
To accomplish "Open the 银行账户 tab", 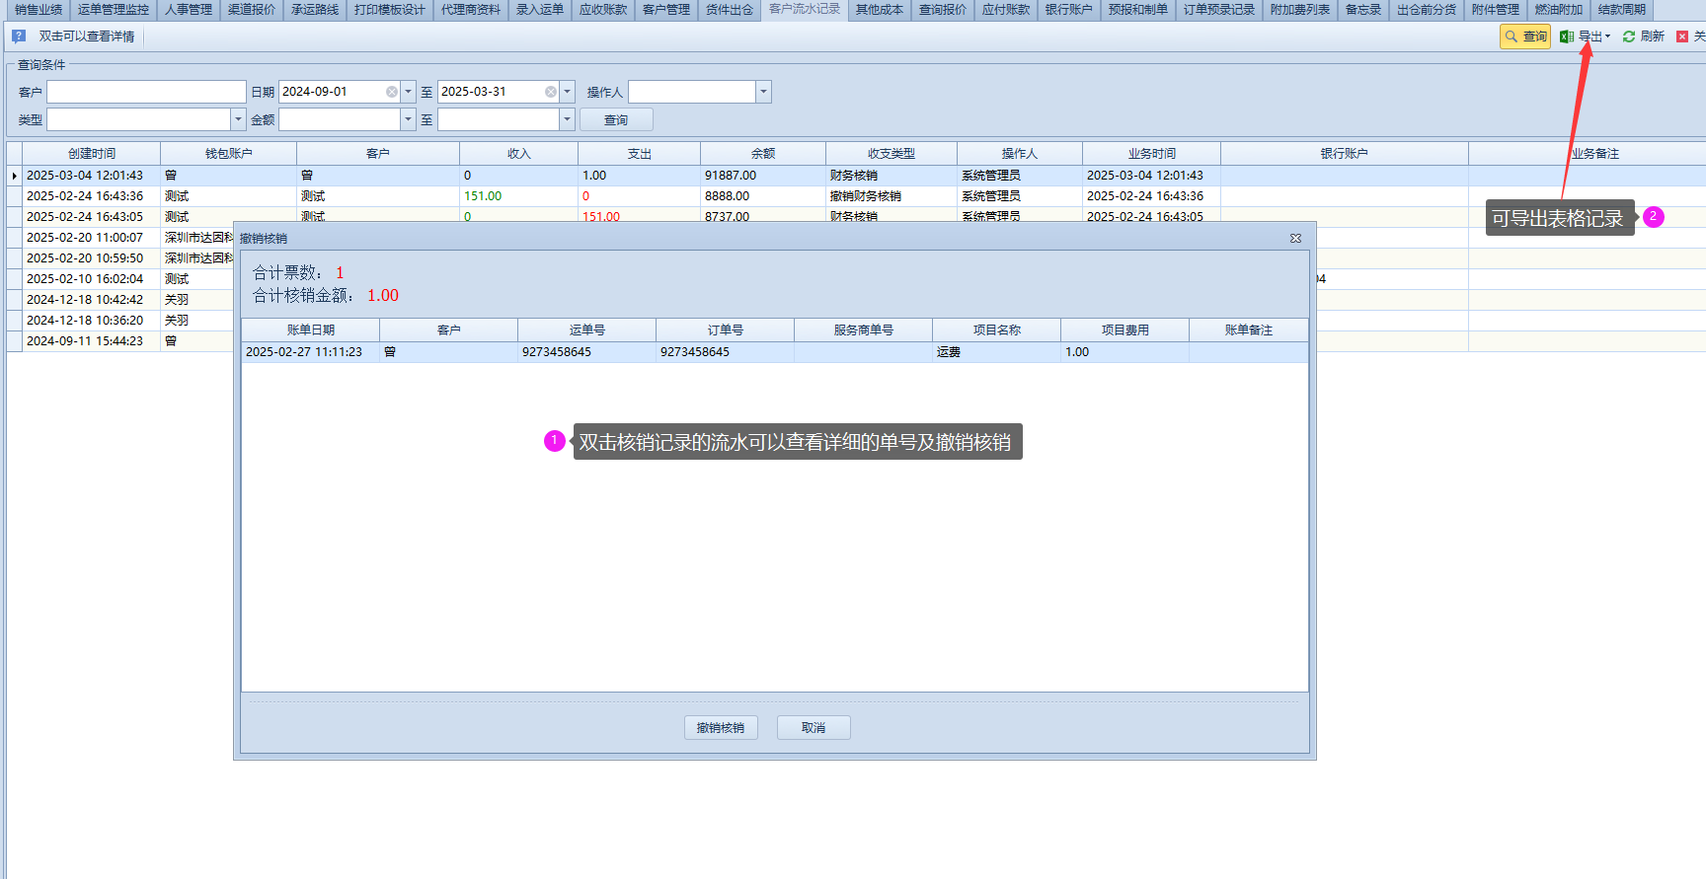I will pyautogui.click(x=1068, y=10).
